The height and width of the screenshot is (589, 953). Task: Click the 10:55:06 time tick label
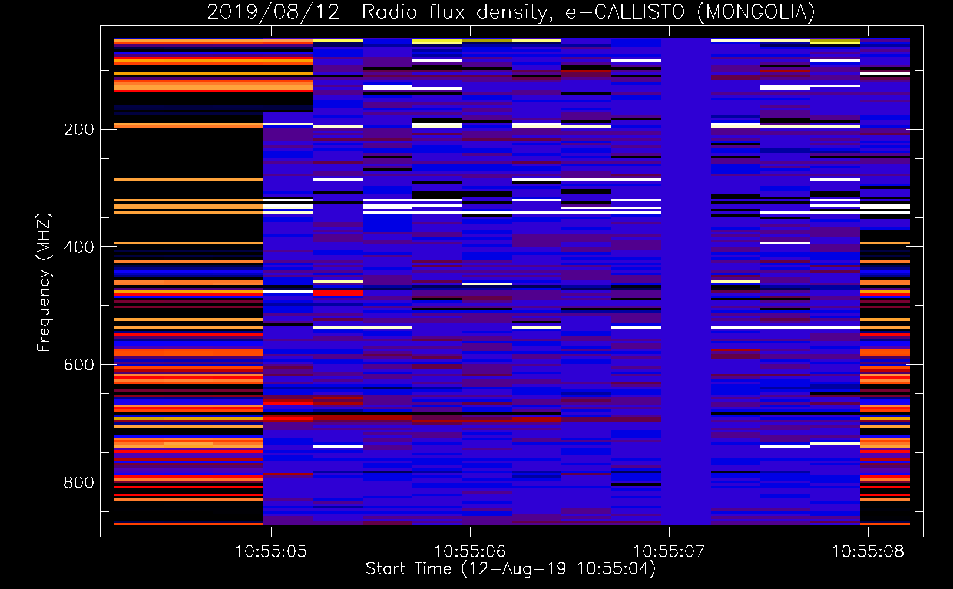(x=470, y=552)
